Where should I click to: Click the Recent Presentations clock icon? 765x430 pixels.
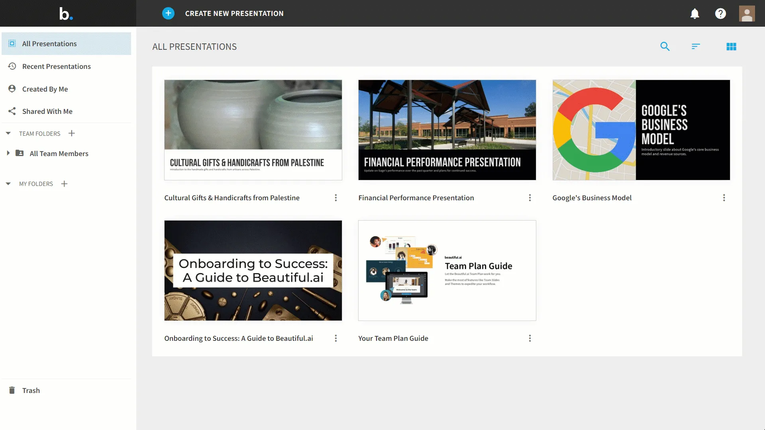[12, 66]
